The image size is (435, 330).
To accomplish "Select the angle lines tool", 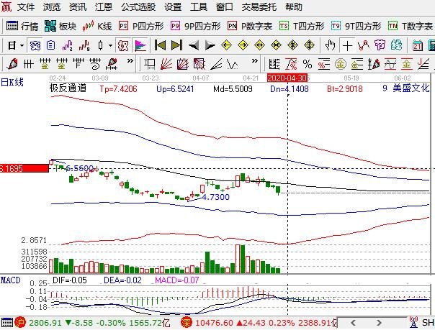I will (x=216, y=64).
